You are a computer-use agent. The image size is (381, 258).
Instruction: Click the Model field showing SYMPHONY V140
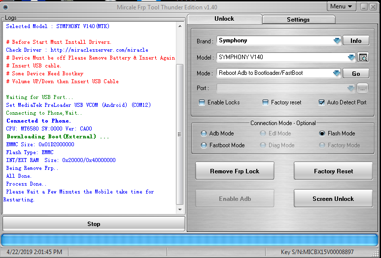pos(286,57)
